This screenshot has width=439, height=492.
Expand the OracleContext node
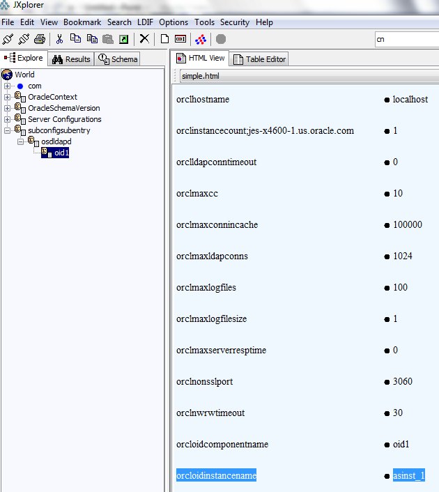point(7,97)
